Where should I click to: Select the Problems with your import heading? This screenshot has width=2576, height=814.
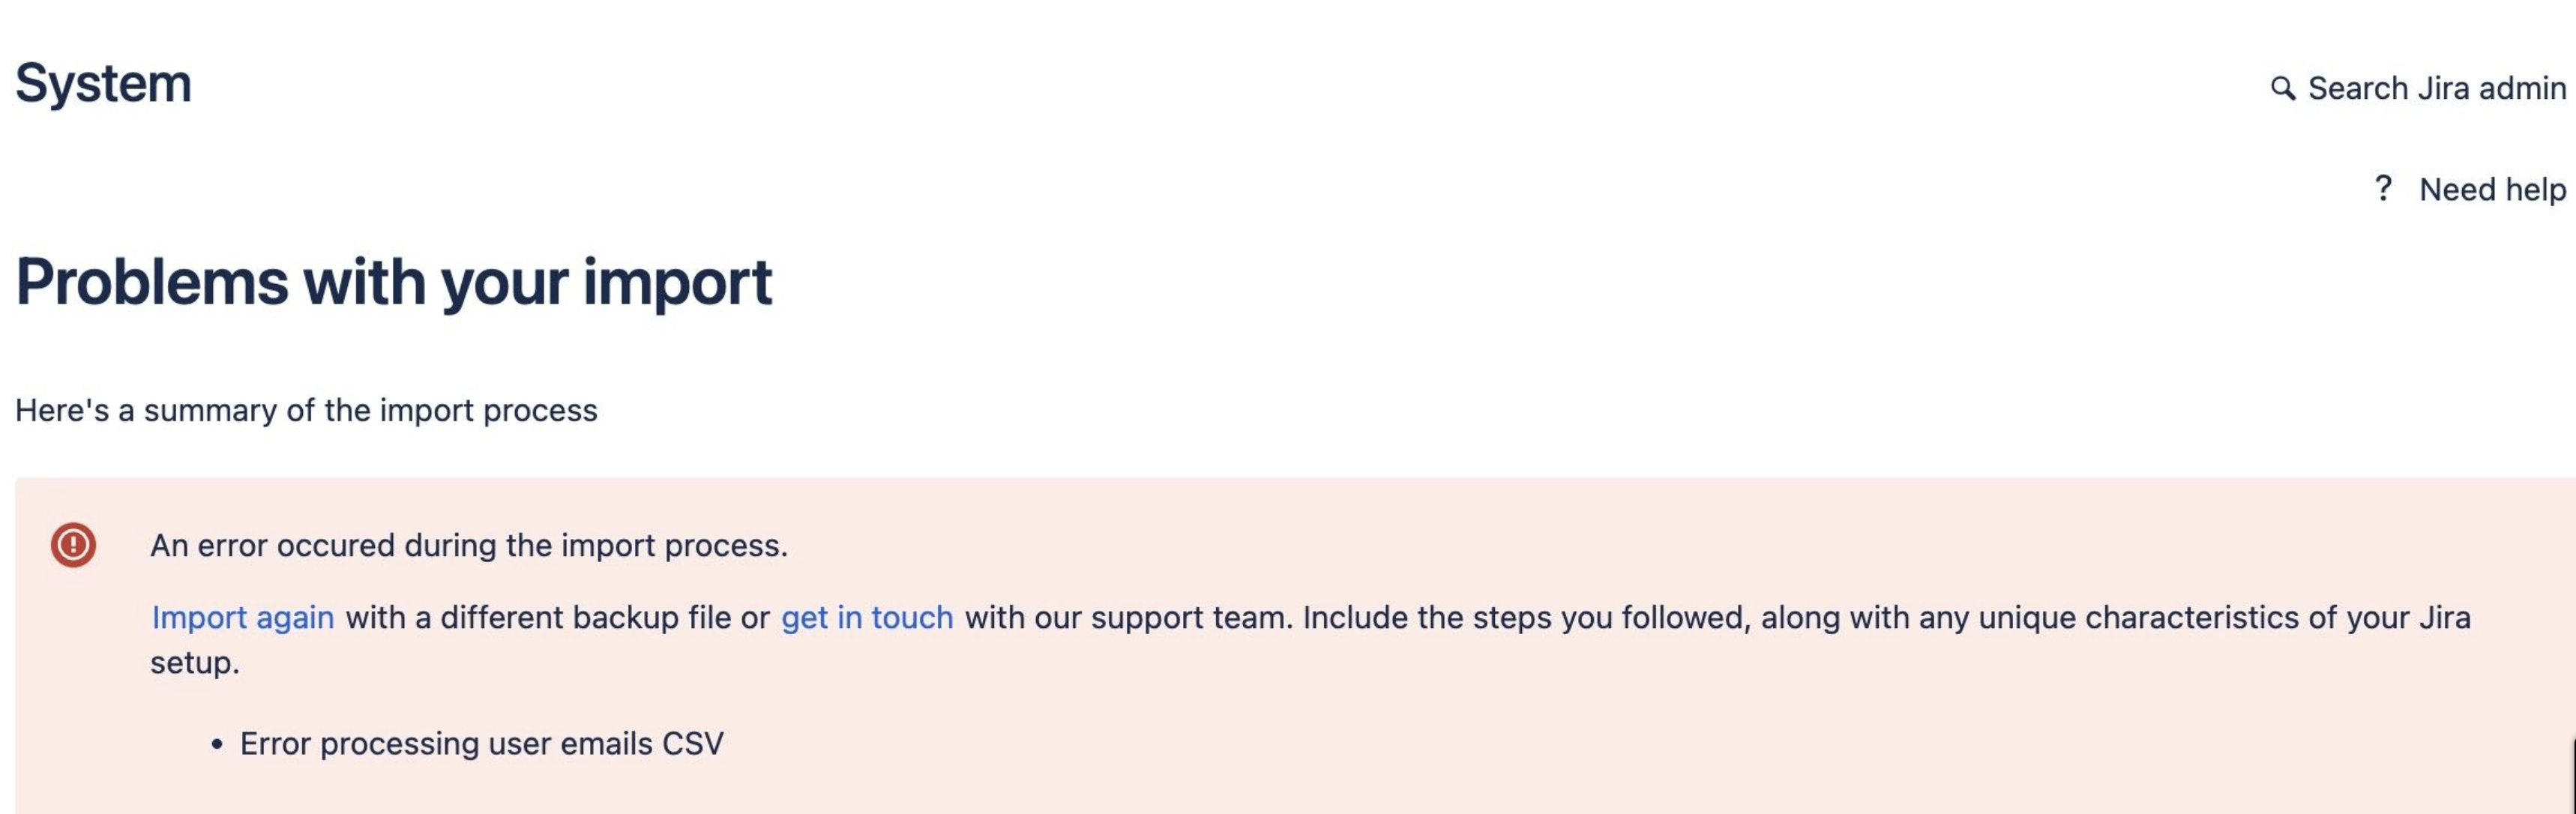pyautogui.click(x=394, y=282)
